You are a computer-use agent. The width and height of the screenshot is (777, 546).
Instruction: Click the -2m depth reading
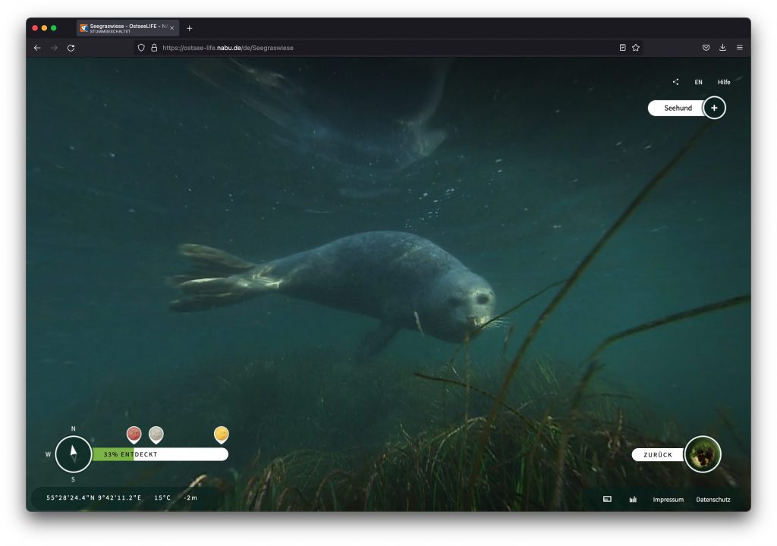pyautogui.click(x=190, y=497)
